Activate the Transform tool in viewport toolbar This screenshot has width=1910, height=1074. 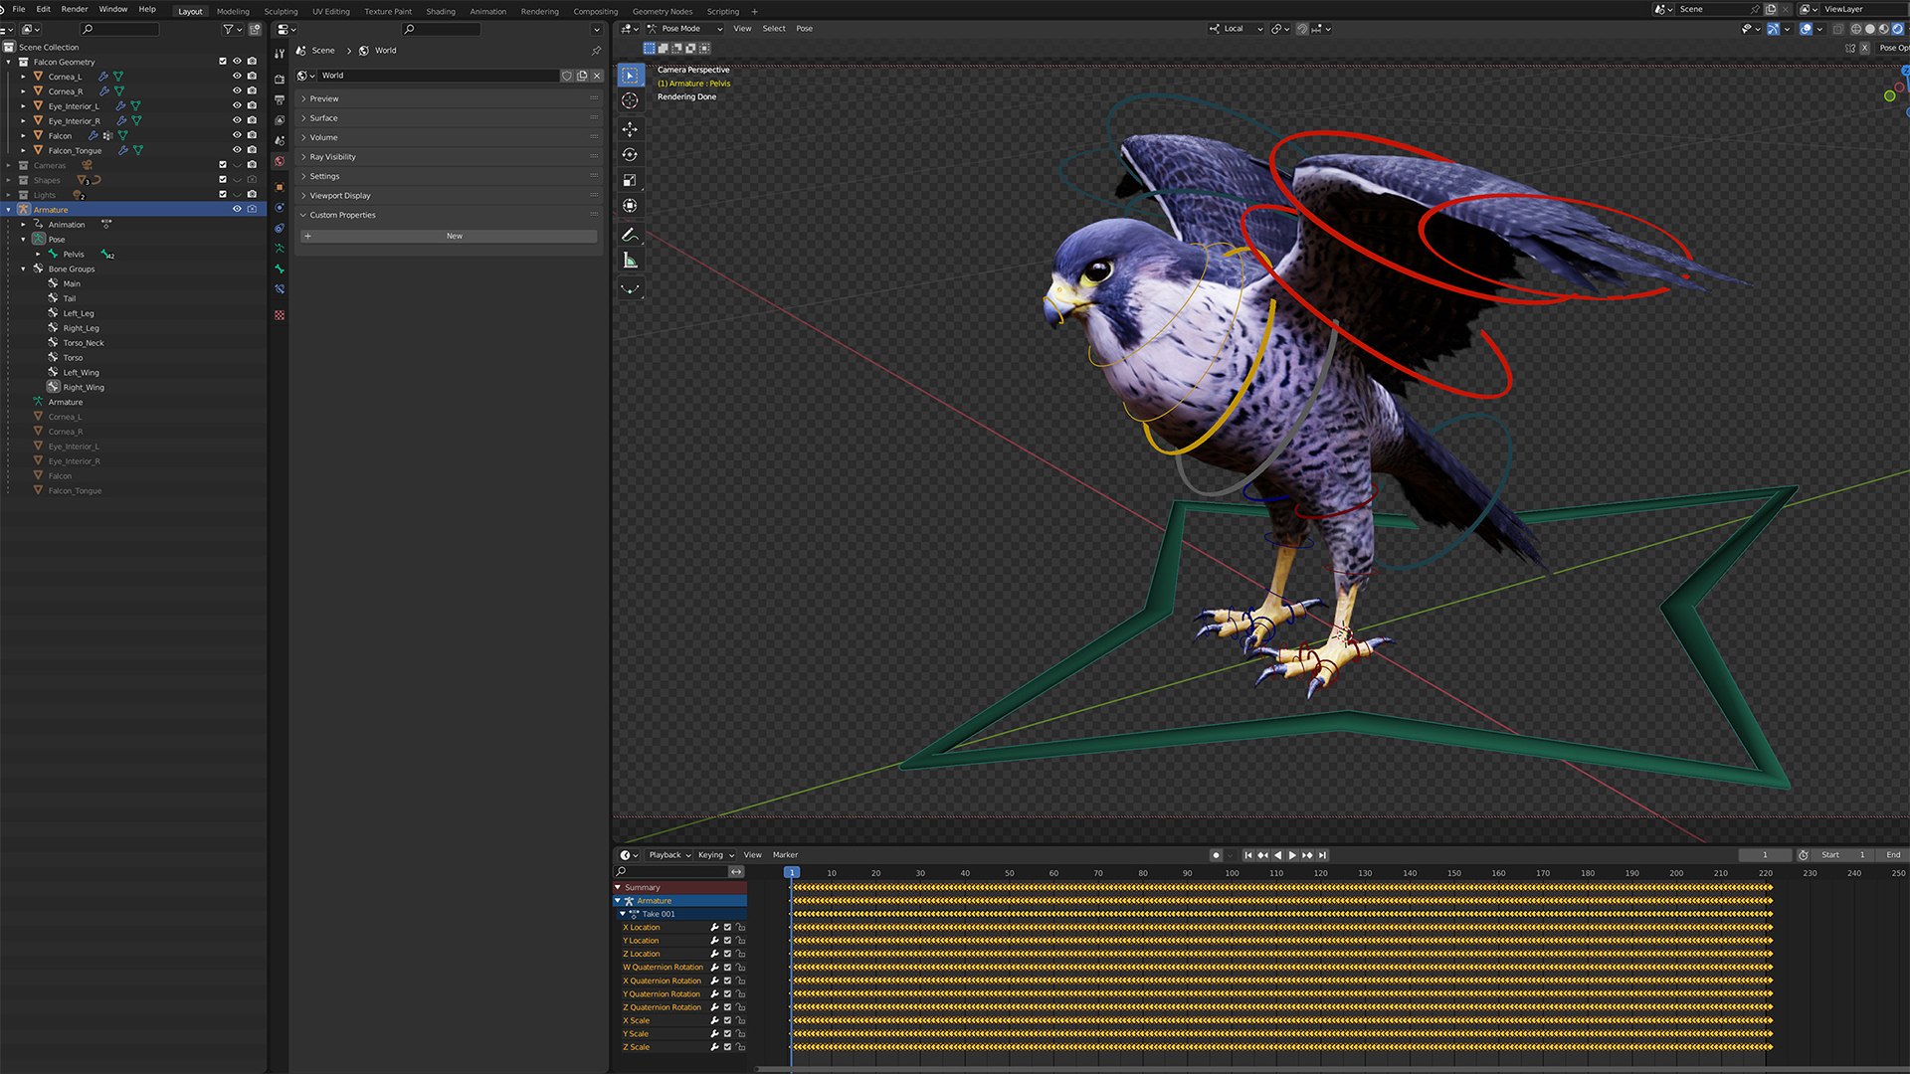630,206
